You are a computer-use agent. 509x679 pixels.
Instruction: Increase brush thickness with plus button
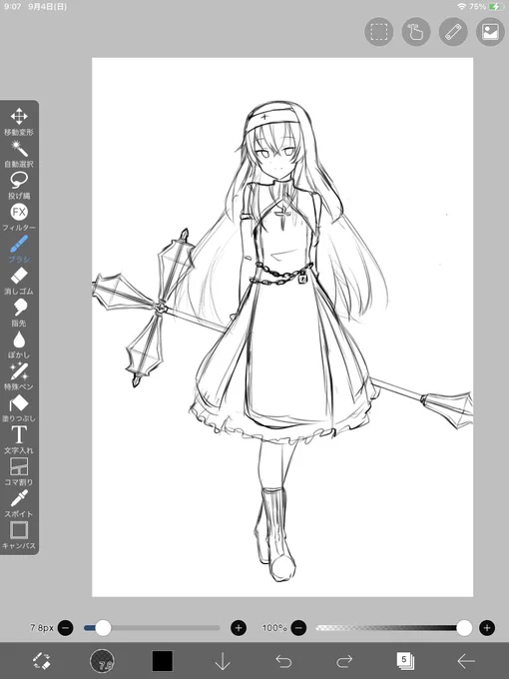(x=239, y=627)
